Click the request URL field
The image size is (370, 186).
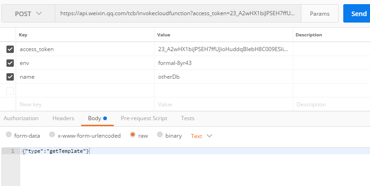[178, 14]
